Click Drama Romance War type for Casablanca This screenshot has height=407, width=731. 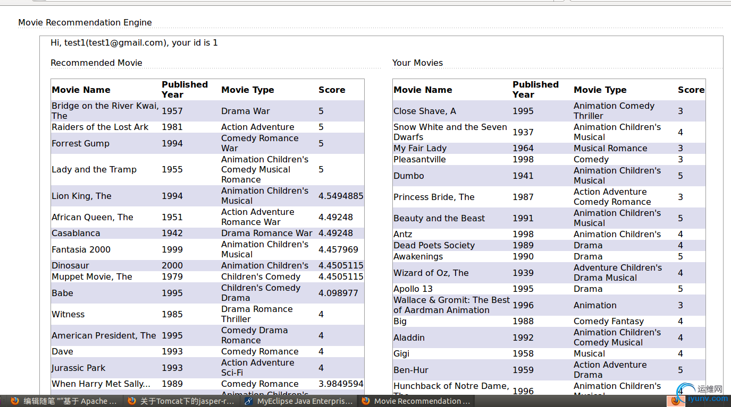click(x=267, y=233)
